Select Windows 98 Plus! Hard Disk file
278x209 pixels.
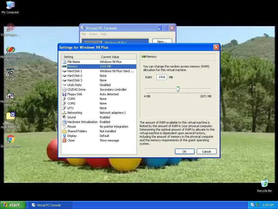click(11, 116)
